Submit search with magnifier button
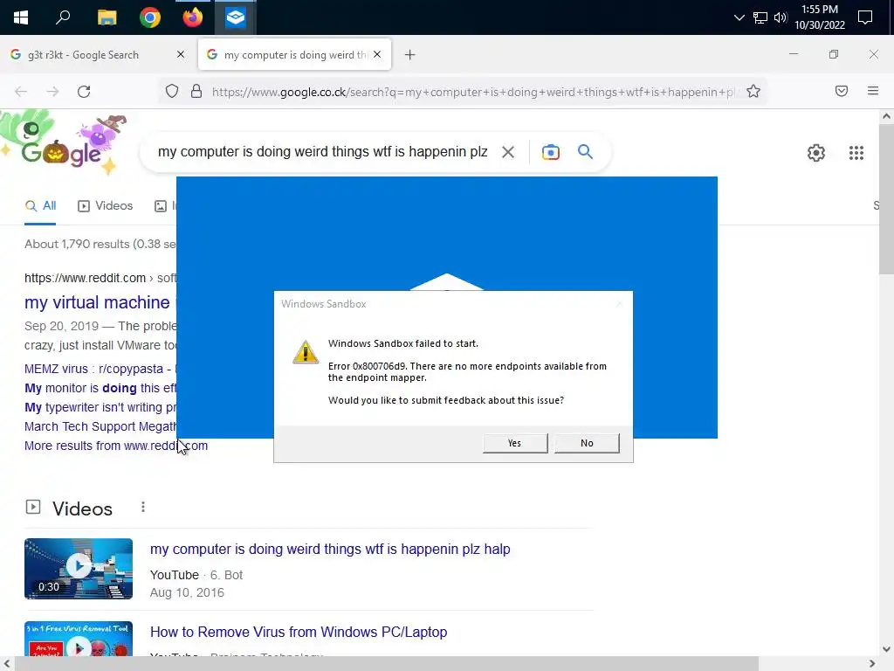 click(x=585, y=152)
